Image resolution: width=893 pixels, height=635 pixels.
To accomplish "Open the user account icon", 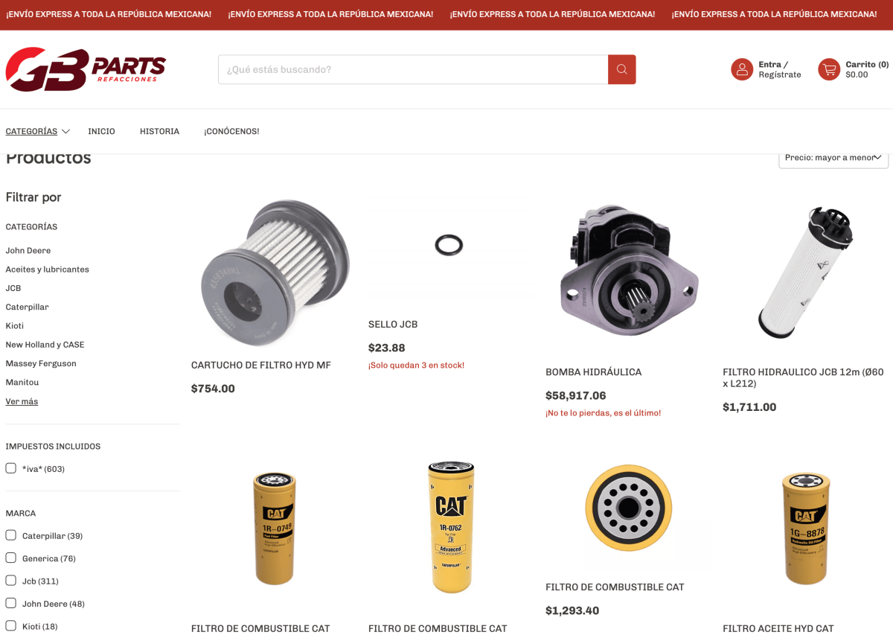I will (x=742, y=69).
